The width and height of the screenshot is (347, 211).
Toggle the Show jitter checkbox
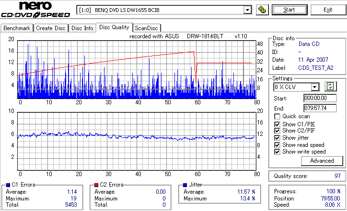pos(277,138)
